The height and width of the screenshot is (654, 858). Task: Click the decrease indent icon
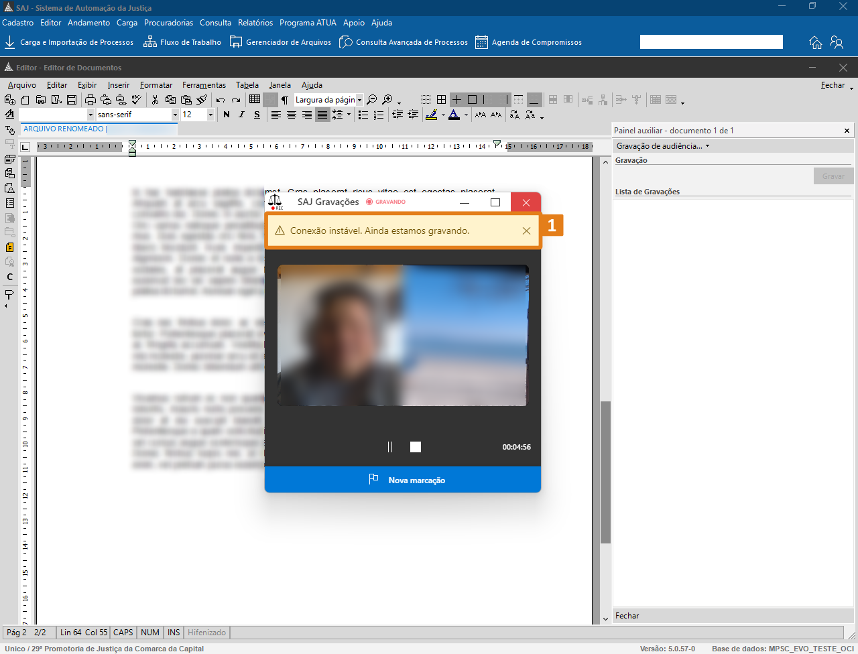coord(397,115)
